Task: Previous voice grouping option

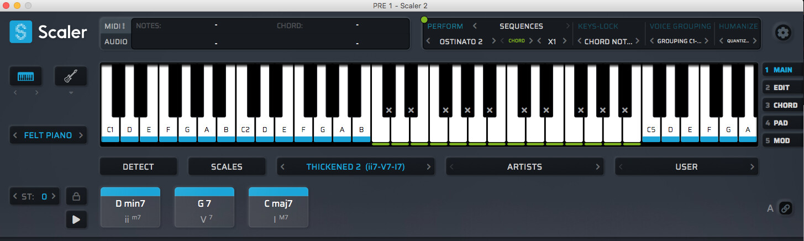Action: [x=651, y=41]
